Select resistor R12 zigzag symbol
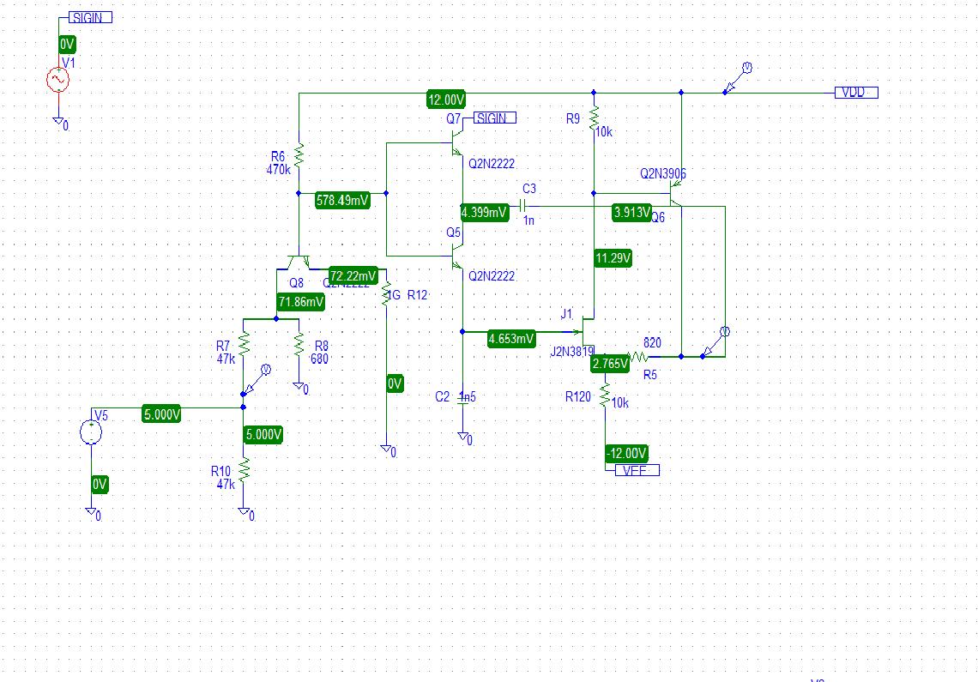The image size is (978, 682). coord(386,293)
